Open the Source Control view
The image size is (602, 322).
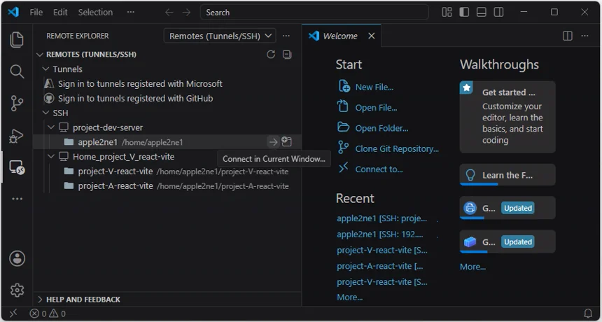[x=17, y=103]
